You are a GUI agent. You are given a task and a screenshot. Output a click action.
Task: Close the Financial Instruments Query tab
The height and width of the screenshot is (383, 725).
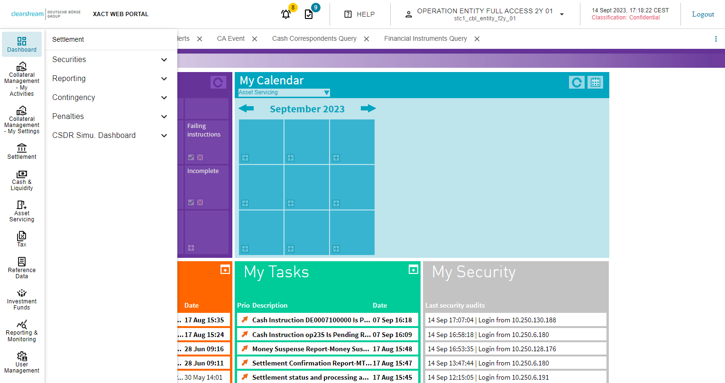[x=477, y=39]
